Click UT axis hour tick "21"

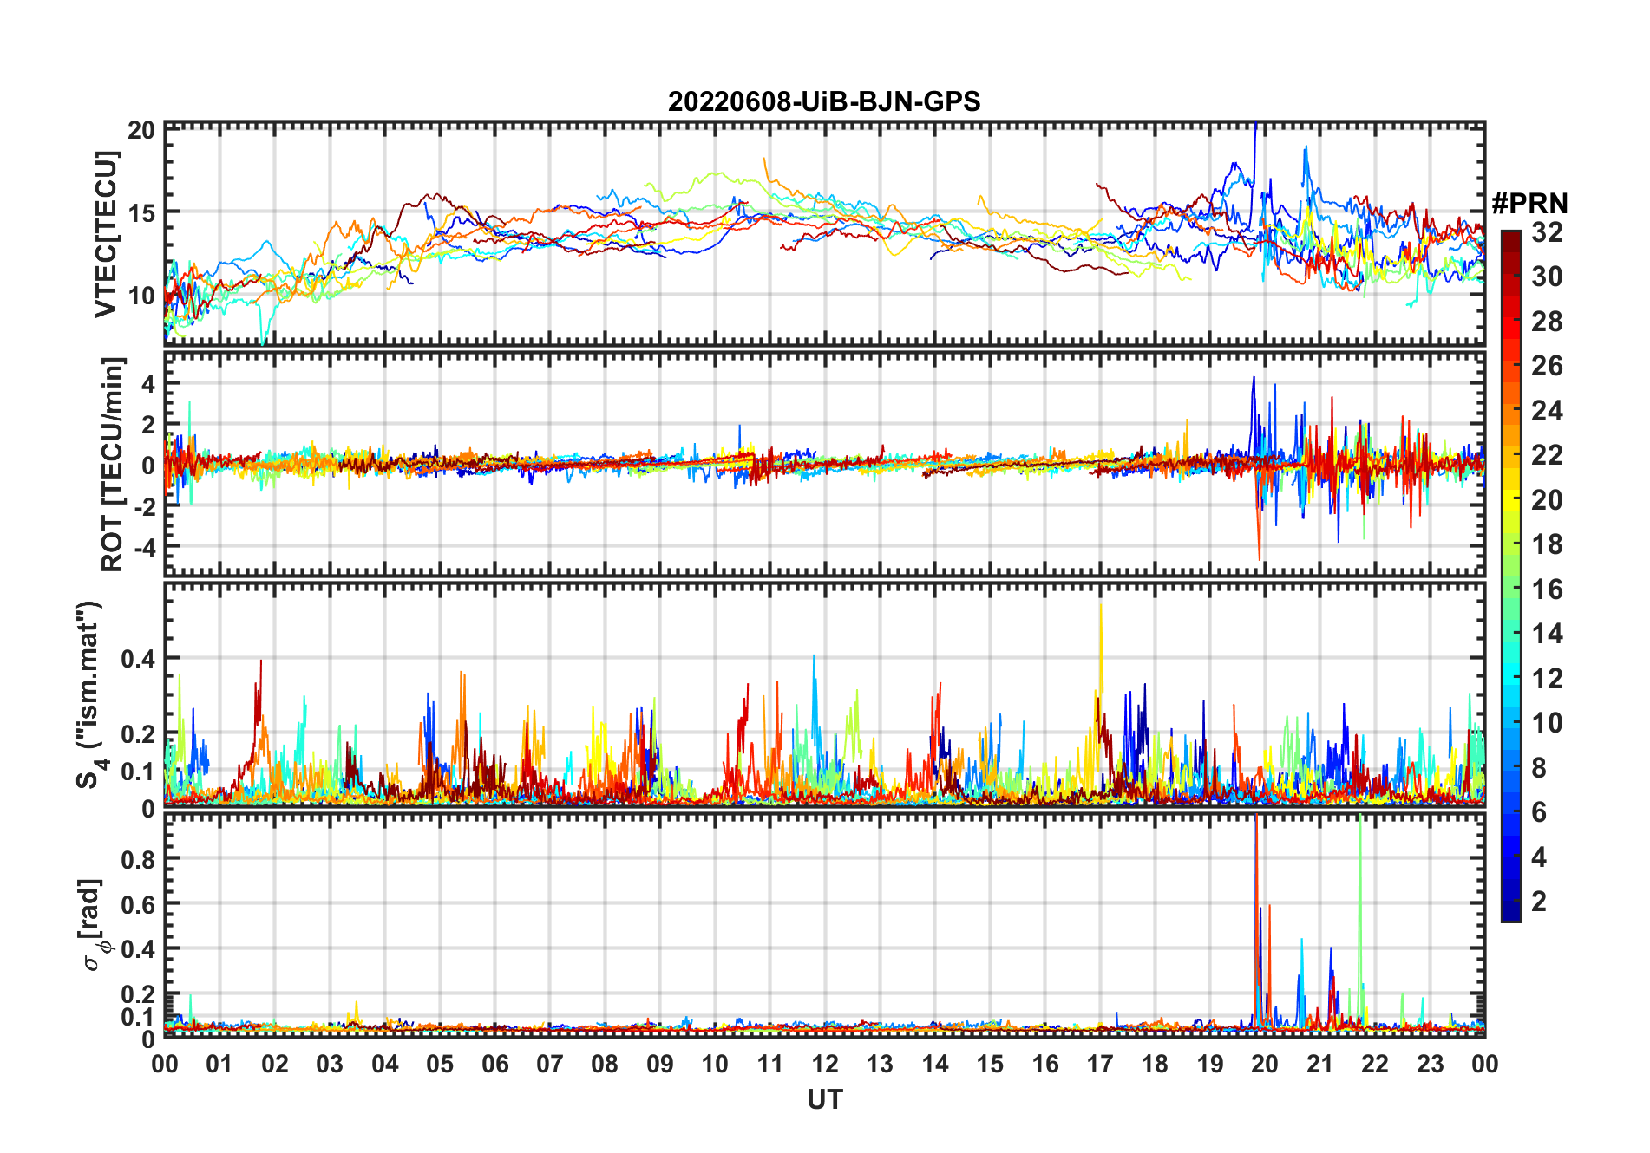point(1319,1064)
